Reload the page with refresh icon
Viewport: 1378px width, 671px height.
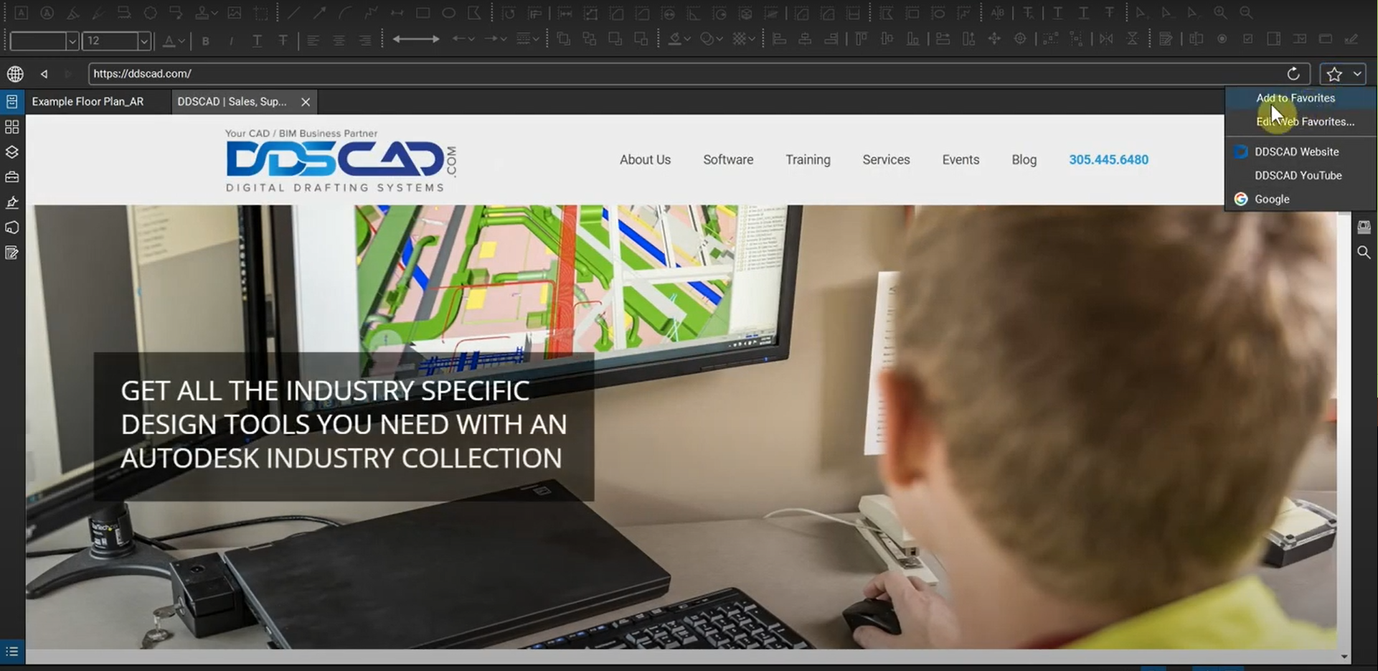click(1293, 74)
